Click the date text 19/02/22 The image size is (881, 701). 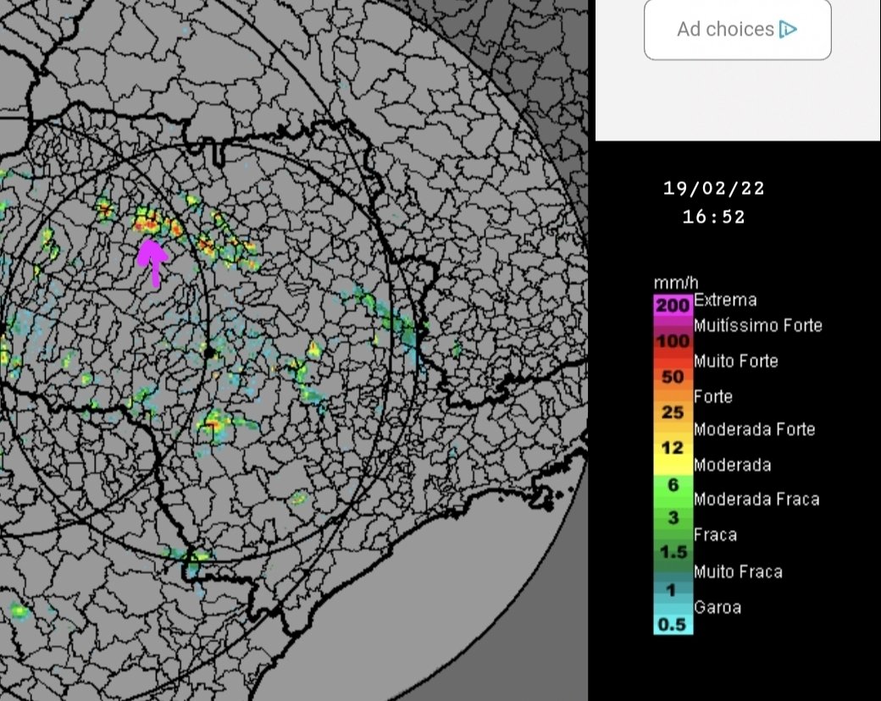coord(713,188)
